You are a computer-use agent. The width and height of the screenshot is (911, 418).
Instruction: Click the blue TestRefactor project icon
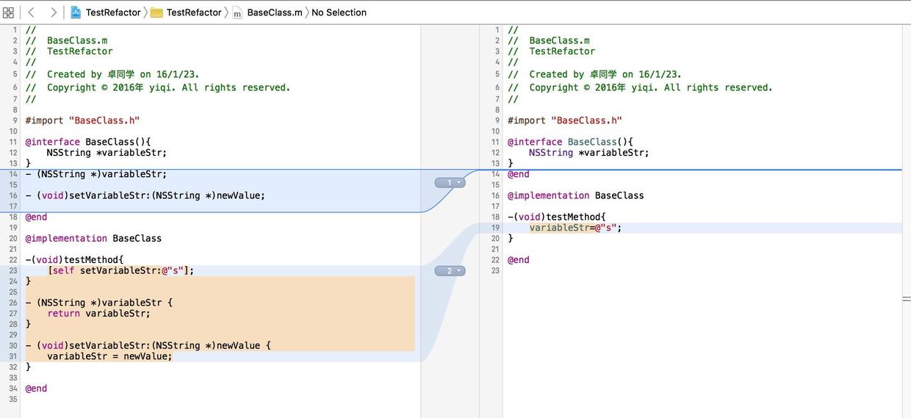(76, 12)
